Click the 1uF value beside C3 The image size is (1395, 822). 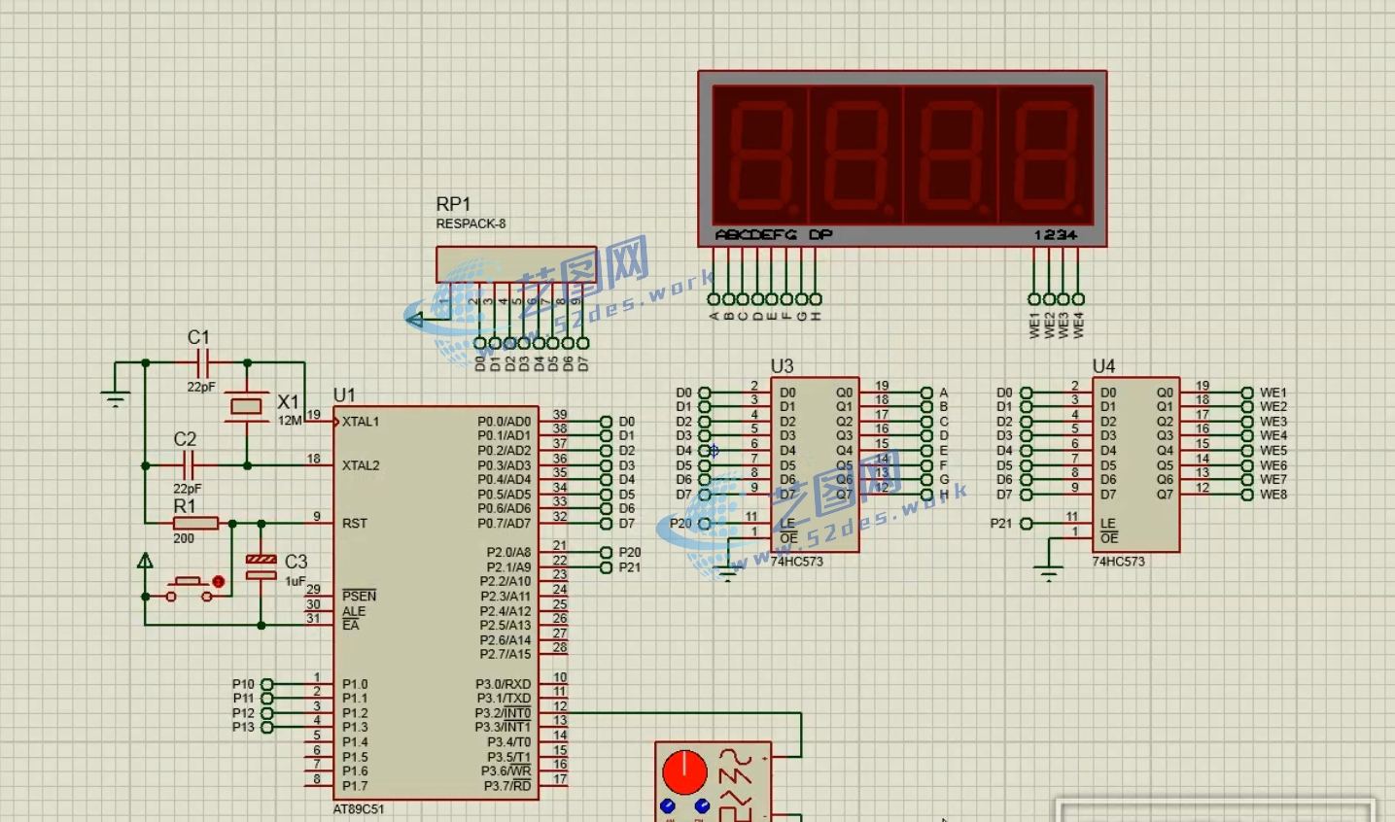pos(295,581)
